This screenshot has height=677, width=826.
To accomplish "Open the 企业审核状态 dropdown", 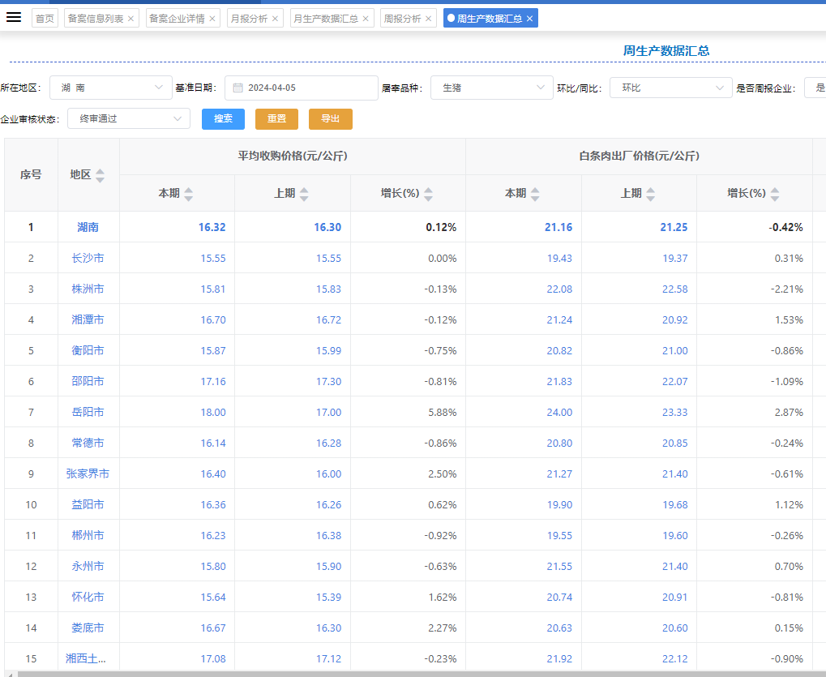I will click(128, 118).
